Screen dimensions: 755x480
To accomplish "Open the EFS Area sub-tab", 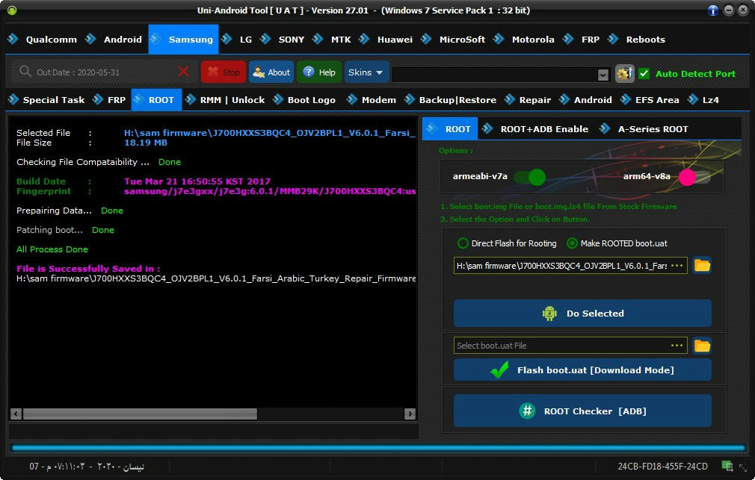I will (650, 100).
